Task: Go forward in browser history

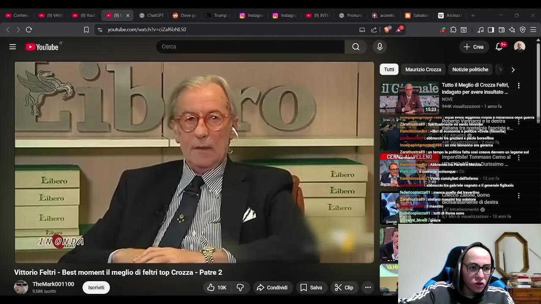Action: [18, 30]
